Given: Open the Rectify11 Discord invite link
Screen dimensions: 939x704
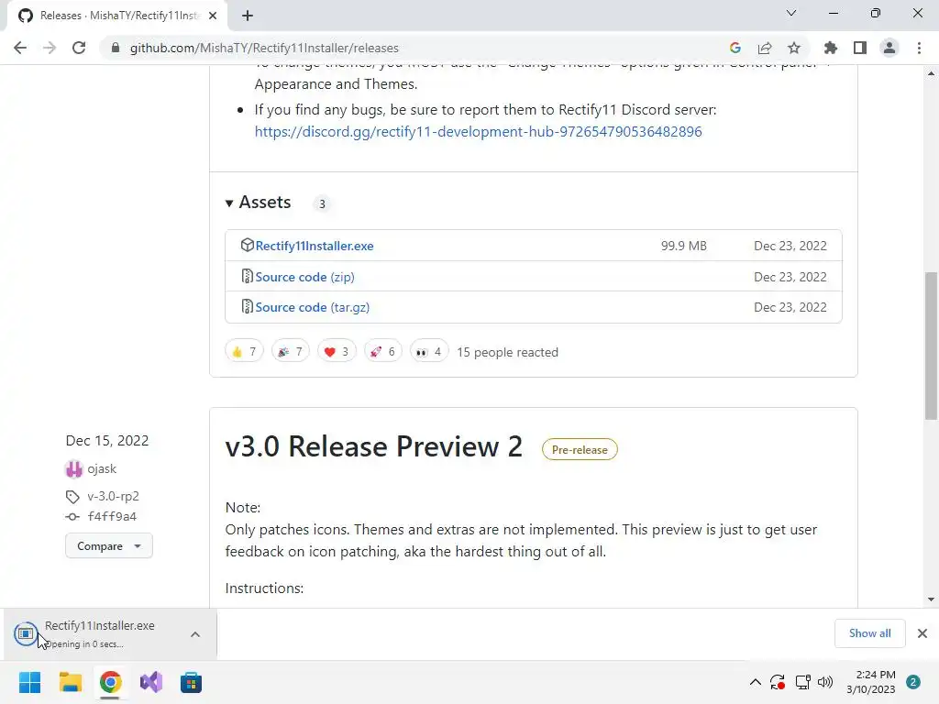Looking at the screenshot, I should pos(478,132).
